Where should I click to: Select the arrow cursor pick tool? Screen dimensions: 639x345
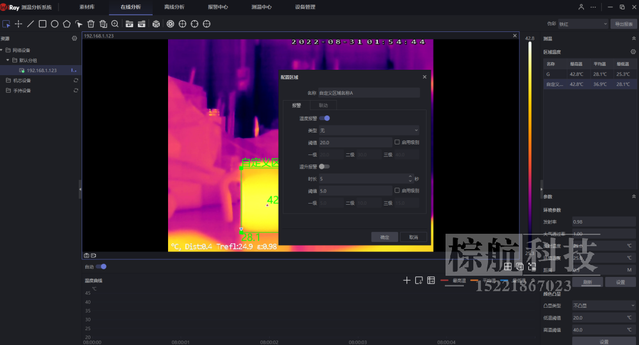(79, 24)
